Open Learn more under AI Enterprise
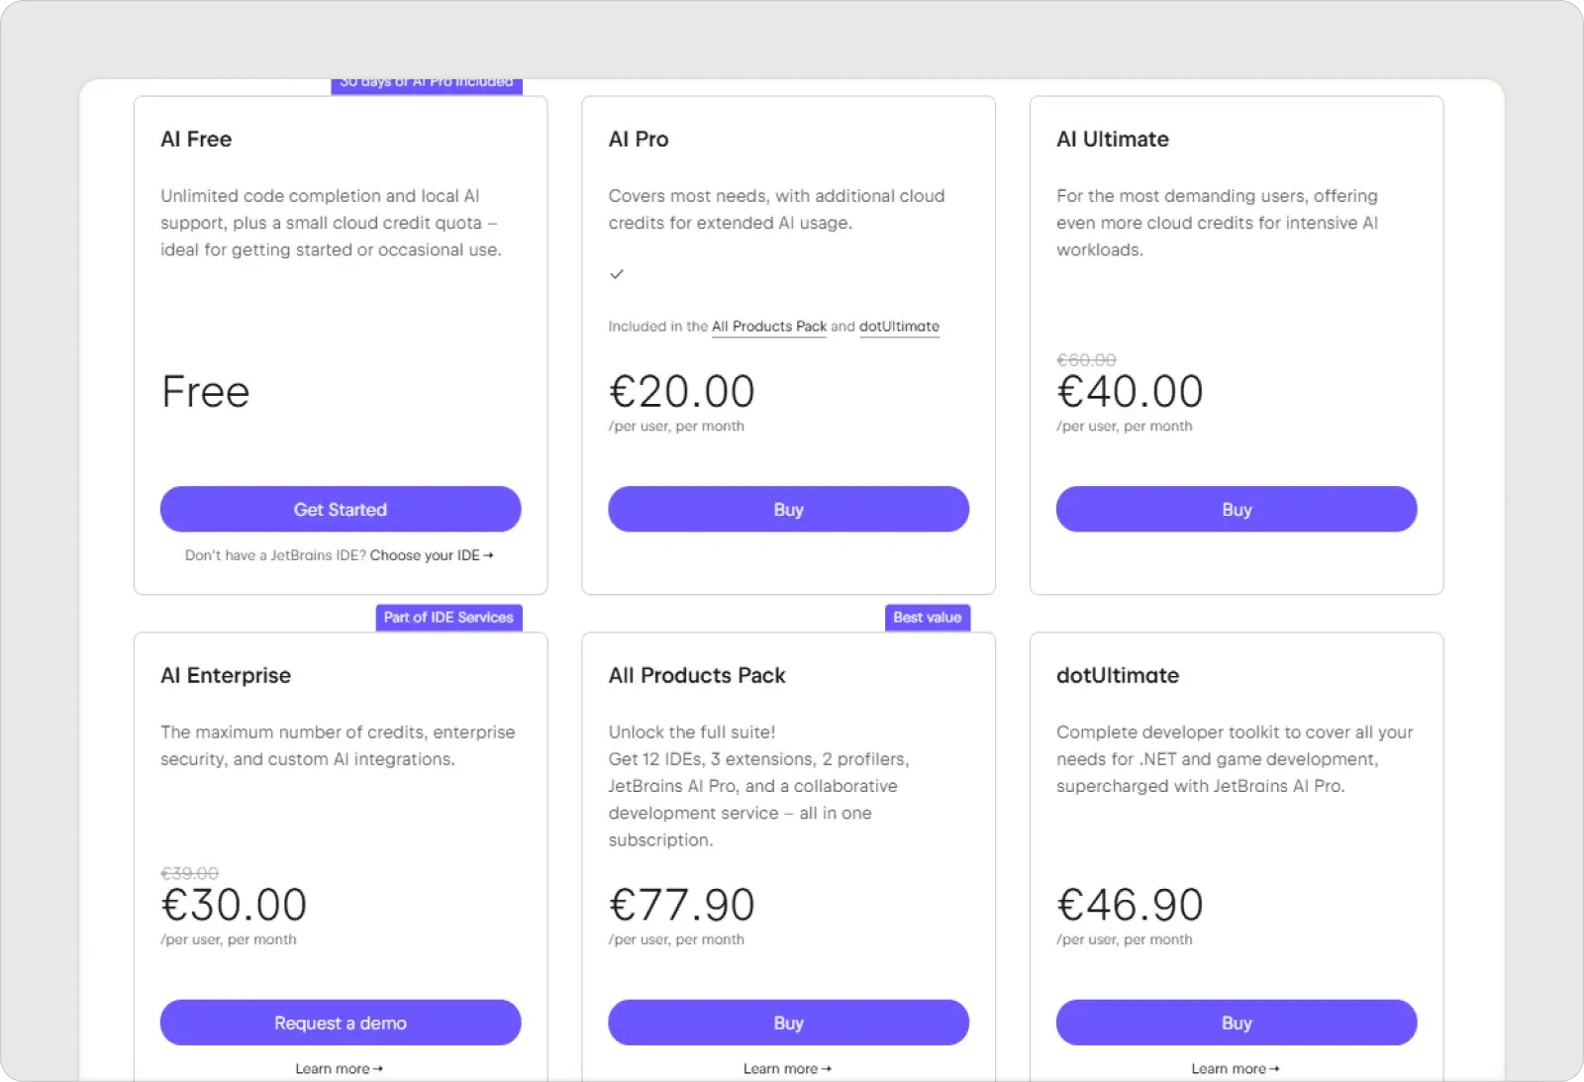The width and height of the screenshot is (1584, 1082). [340, 1068]
